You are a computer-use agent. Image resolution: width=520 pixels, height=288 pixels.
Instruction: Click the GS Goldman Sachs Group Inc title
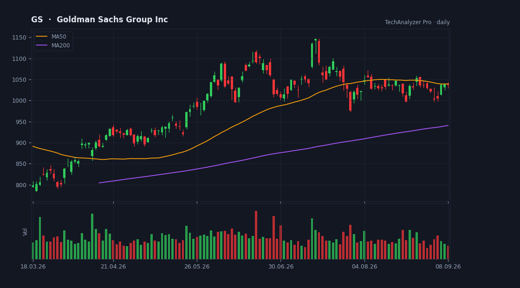(99, 20)
